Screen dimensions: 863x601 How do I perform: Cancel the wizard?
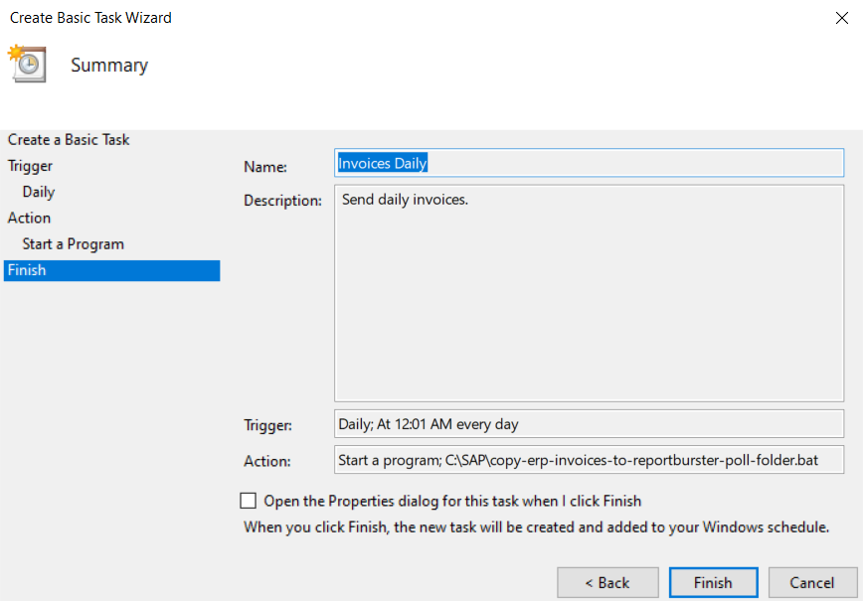(812, 582)
